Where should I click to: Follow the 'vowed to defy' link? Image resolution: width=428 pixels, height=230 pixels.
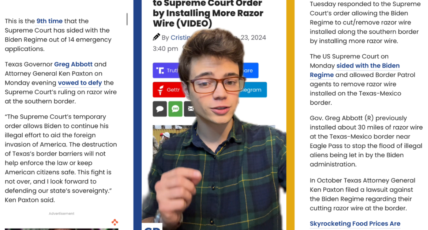click(x=80, y=83)
